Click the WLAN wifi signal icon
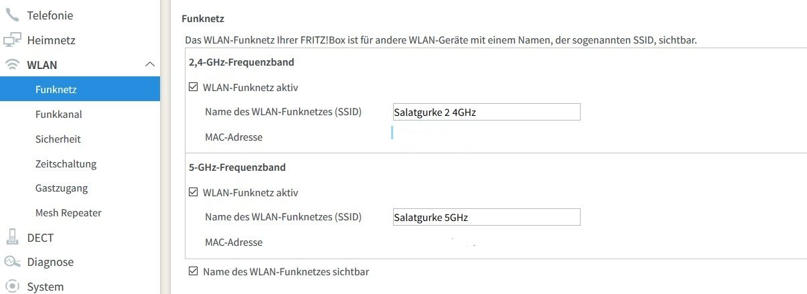The height and width of the screenshot is (294, 807). pos(12,65)
